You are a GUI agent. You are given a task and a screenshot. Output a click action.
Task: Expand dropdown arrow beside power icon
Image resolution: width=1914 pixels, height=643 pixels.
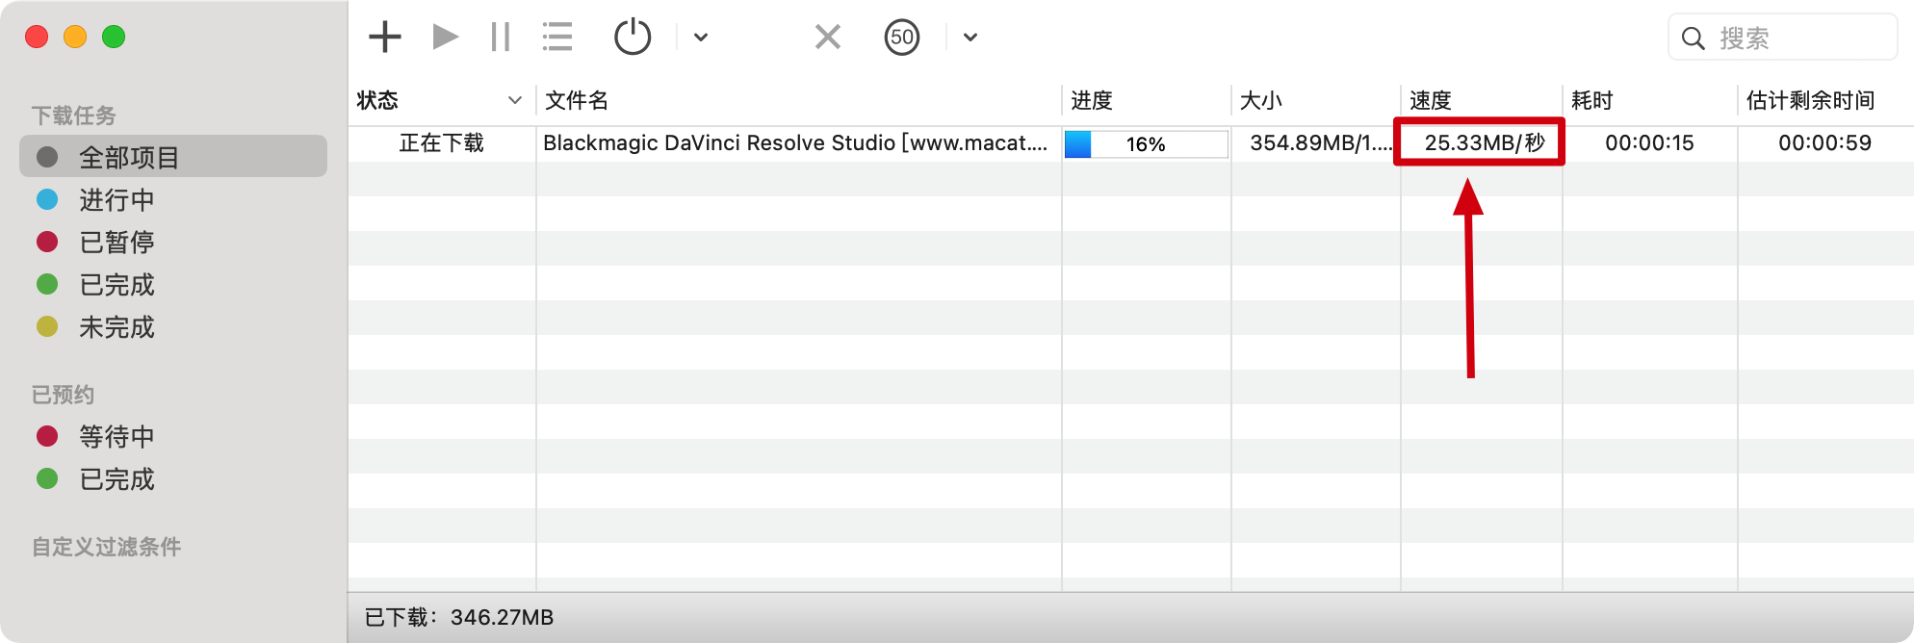pyautogui.click(x=701, y=38)
